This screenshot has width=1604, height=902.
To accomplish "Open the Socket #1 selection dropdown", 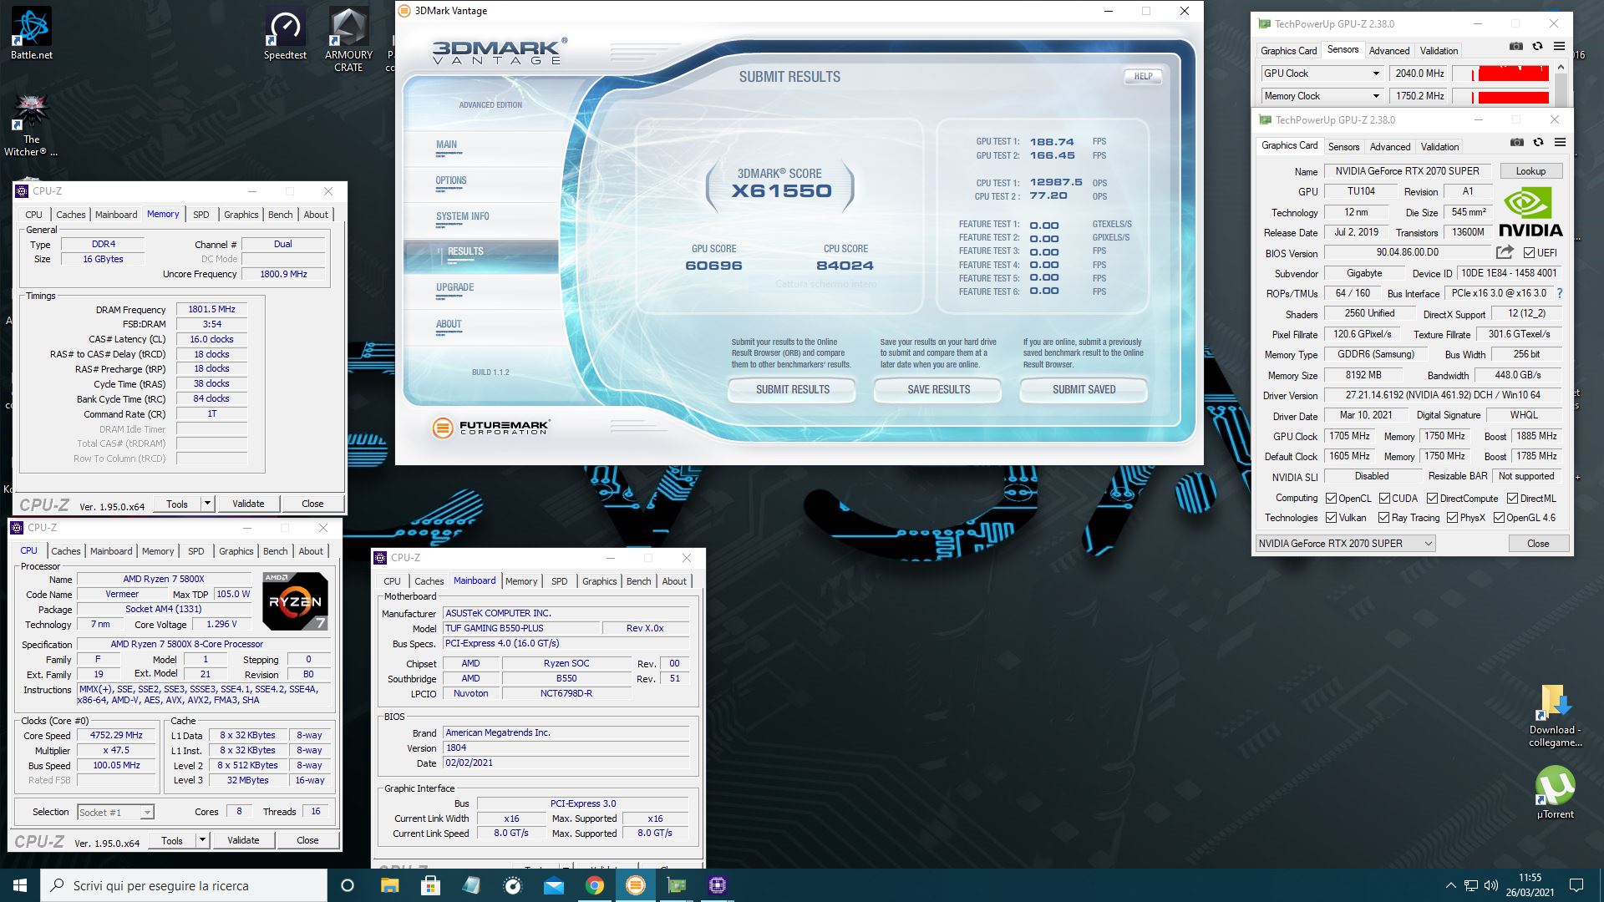I will click(x=115, y=813).
